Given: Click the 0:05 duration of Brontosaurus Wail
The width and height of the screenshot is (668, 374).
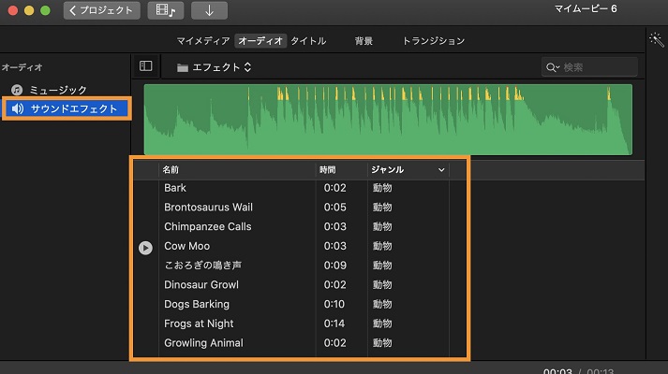Looking at the screenshot, I should (334, 208).
